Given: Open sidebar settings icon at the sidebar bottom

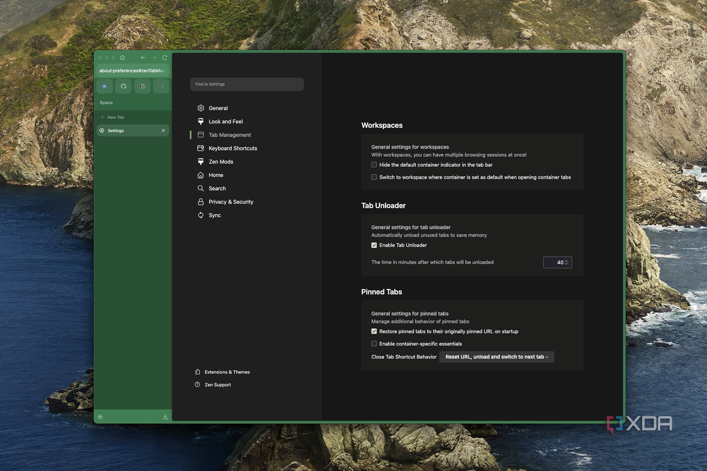Looking at the screenshot, I should tap(100, 417).
